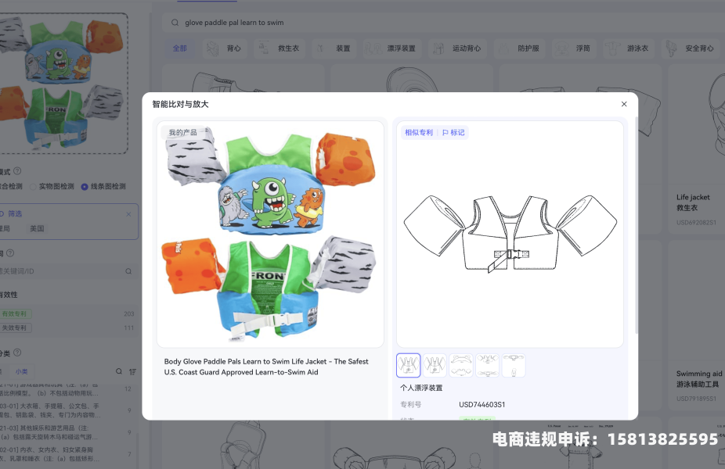Select the 防护服 category tab

pyautogui.click(x=519, y=48)
